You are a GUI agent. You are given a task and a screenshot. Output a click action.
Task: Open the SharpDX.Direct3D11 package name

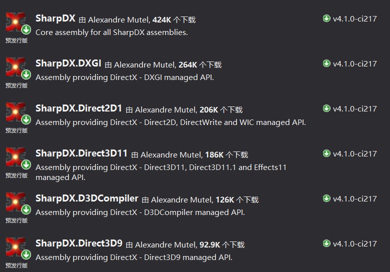(x=81, y=154)
